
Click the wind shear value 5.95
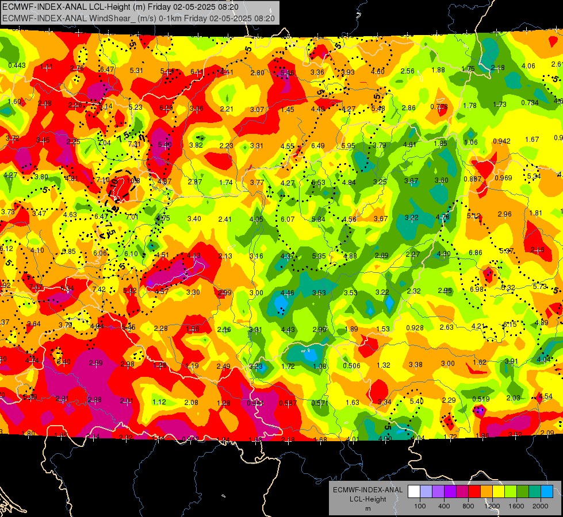348,146
